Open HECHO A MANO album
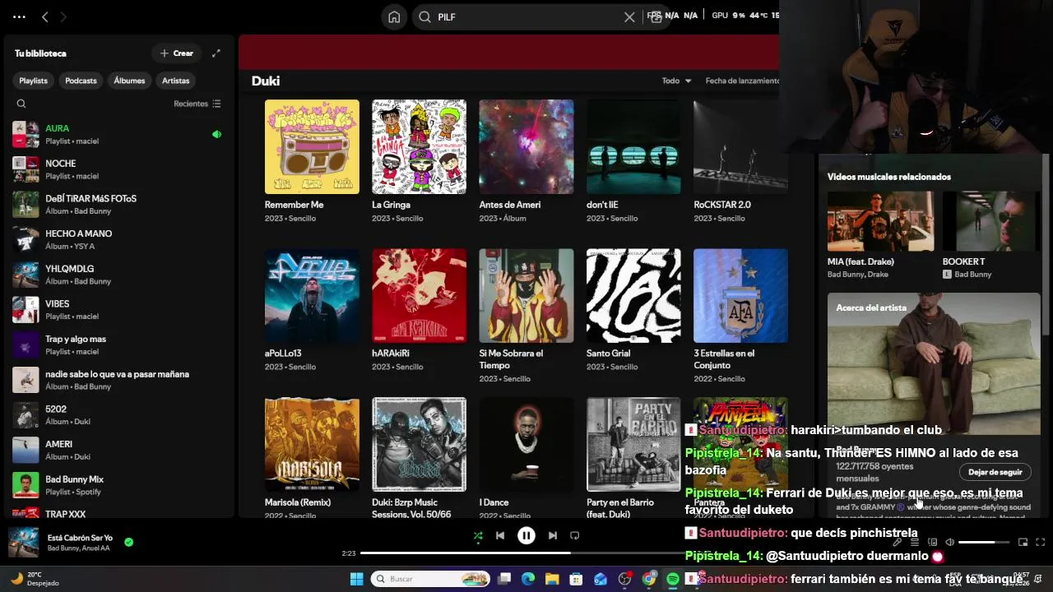This screenshot has height=592, width=1053. point(117,239)
